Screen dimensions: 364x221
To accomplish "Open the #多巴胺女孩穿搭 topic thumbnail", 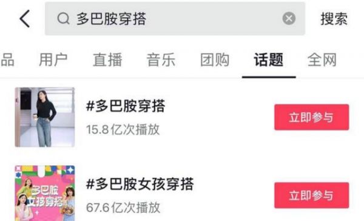I will pos(45,193).
